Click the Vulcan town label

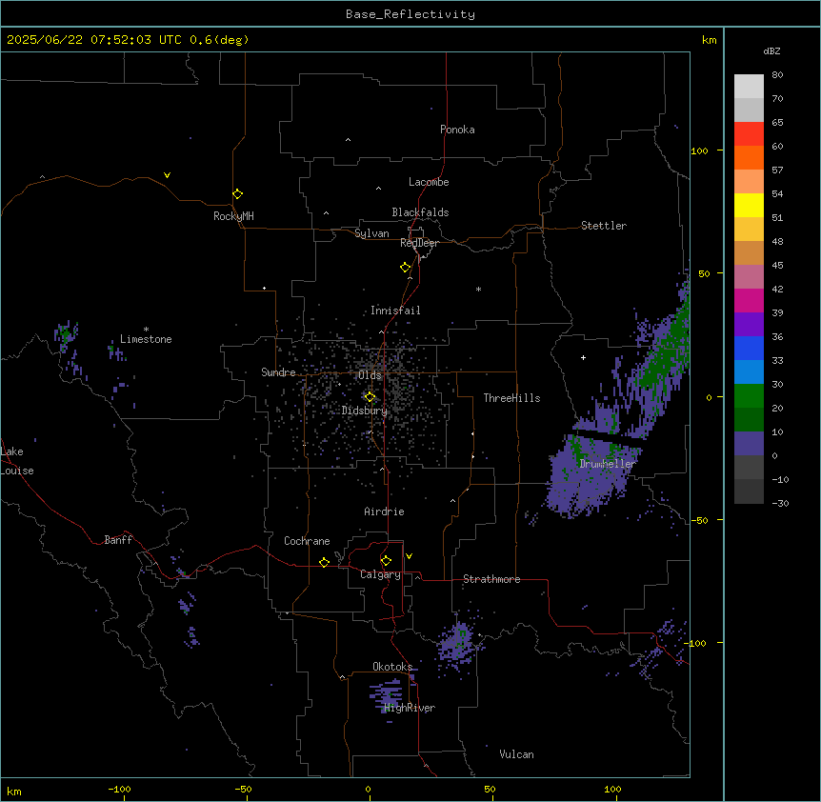tap(516, 754)
